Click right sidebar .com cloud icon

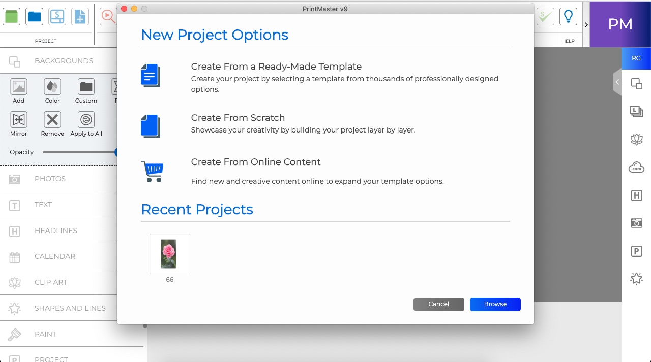coord(636,168)
